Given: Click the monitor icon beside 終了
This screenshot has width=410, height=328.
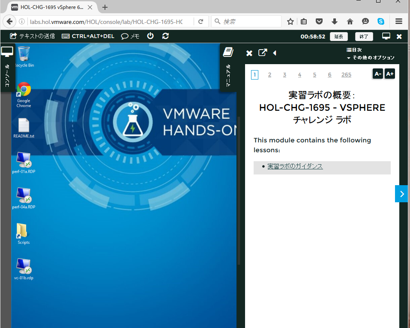Looking at the screenshot, I should click(x=386, y=36).
